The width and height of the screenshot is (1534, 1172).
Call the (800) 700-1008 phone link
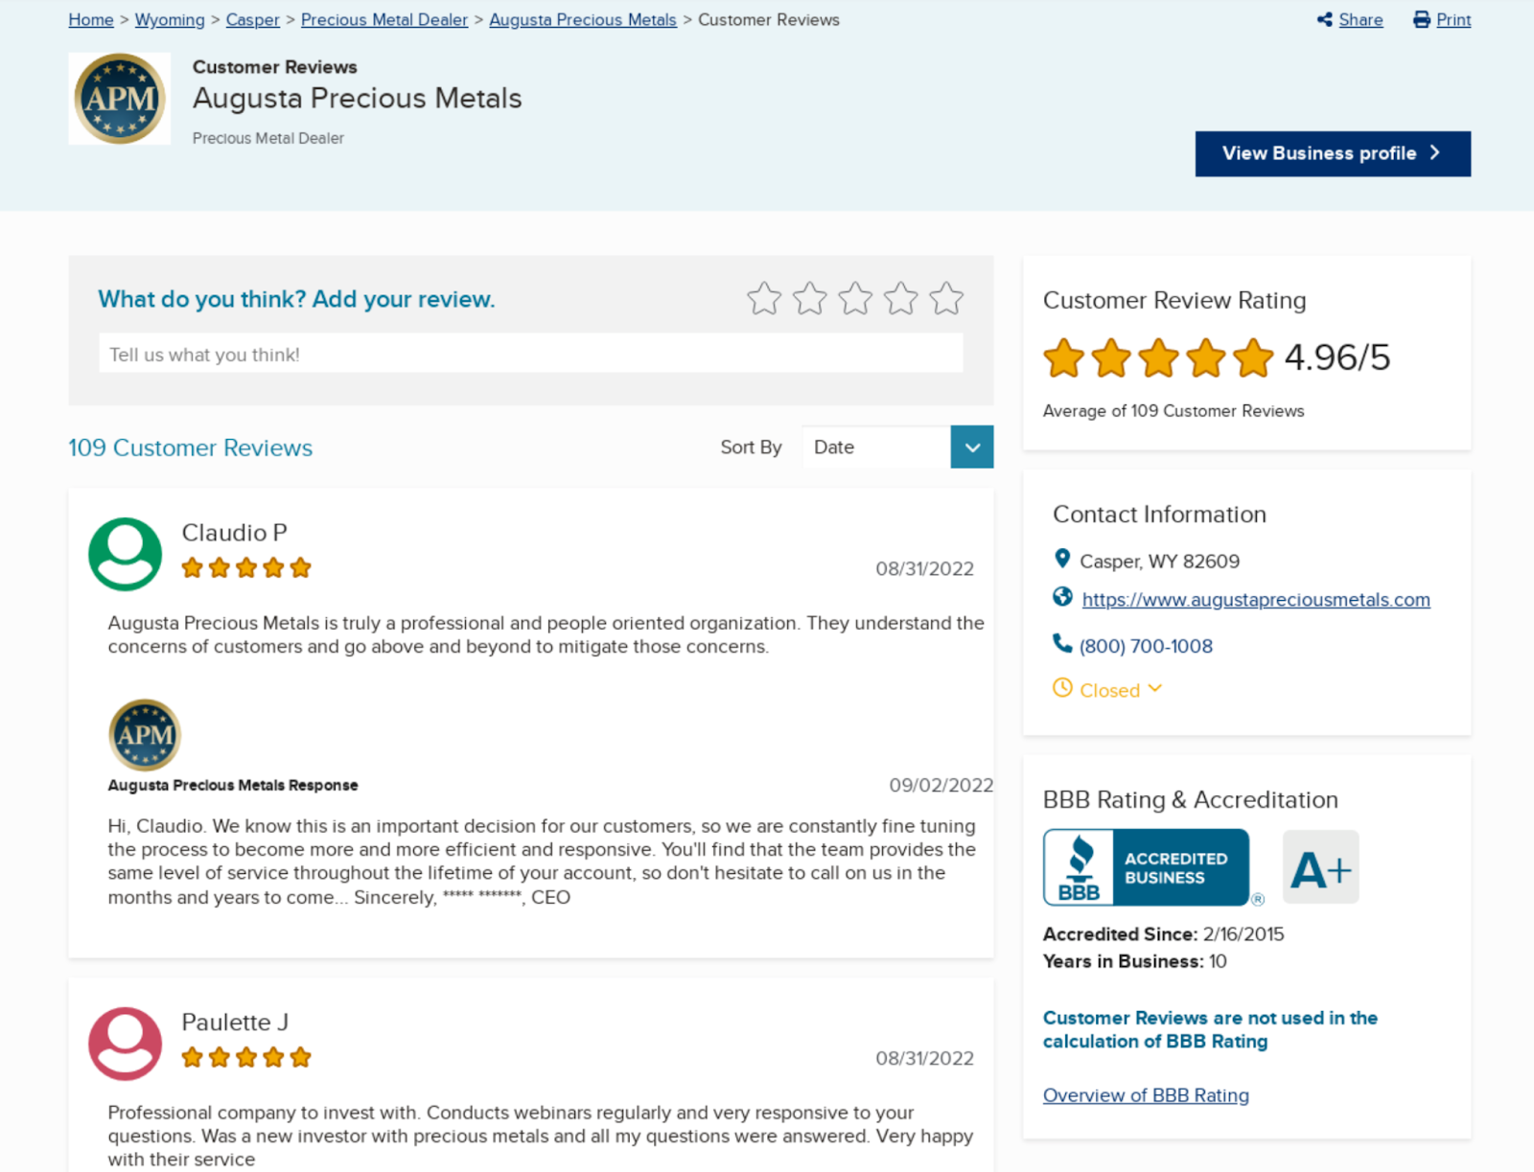pos(1146,646)
